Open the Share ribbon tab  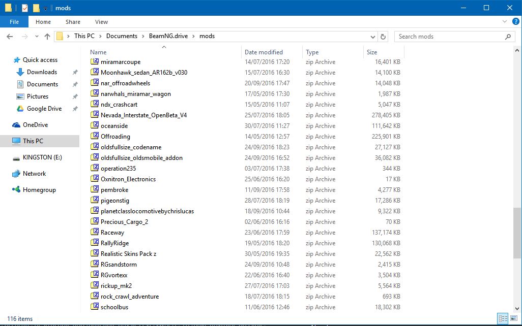point(73,22)
